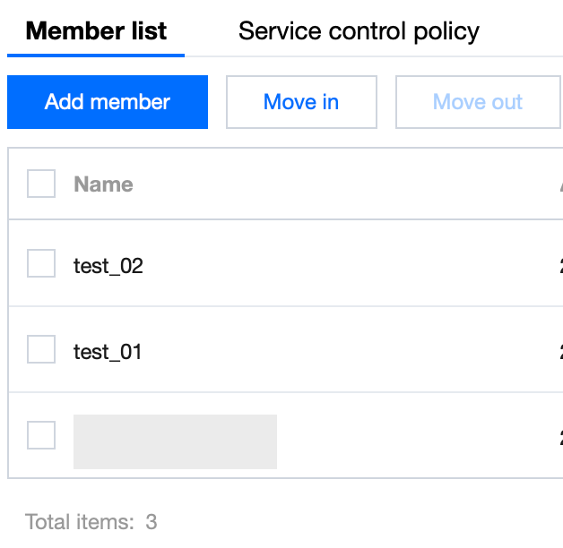563x548 pixels.
Task: Open the Service control policy tab
Action: pos(359,31)
